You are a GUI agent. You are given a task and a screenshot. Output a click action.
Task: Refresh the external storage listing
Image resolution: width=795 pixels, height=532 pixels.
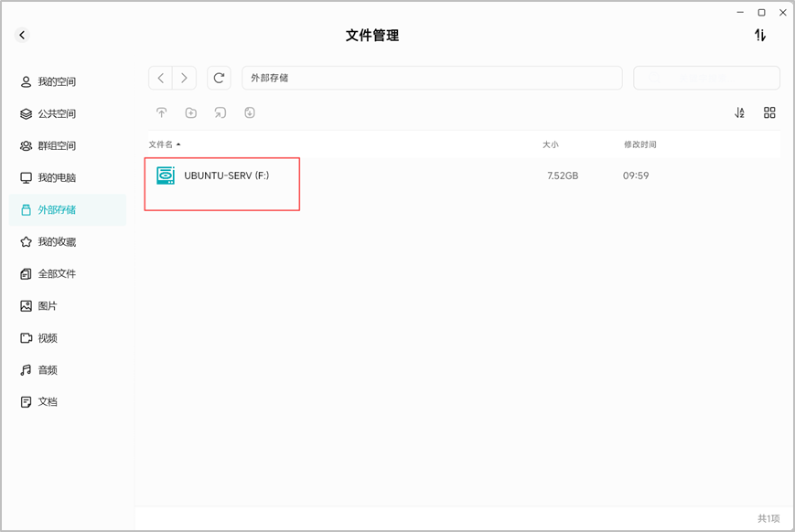coord(219,78)
